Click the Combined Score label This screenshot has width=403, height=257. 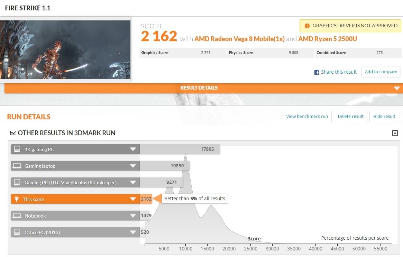331,53
